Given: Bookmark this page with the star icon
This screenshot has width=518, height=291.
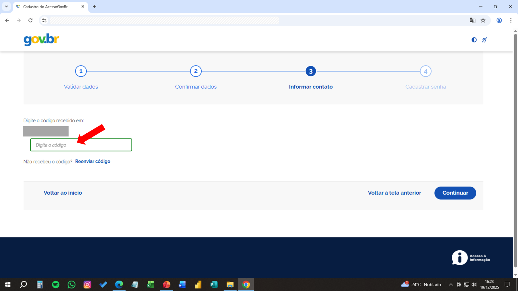Looking at the screenshot, I should point(483,20).
